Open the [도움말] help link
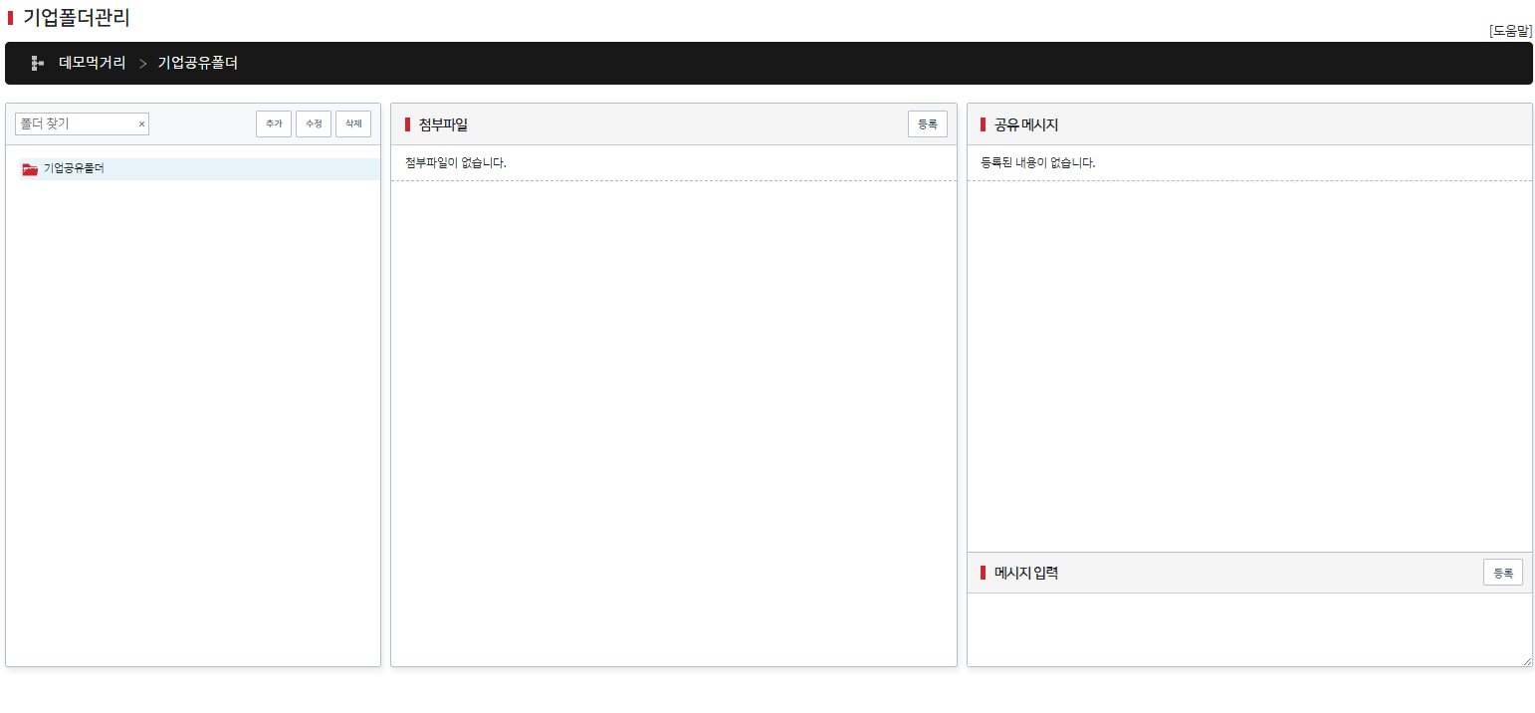 click(x=1510, y=31)
